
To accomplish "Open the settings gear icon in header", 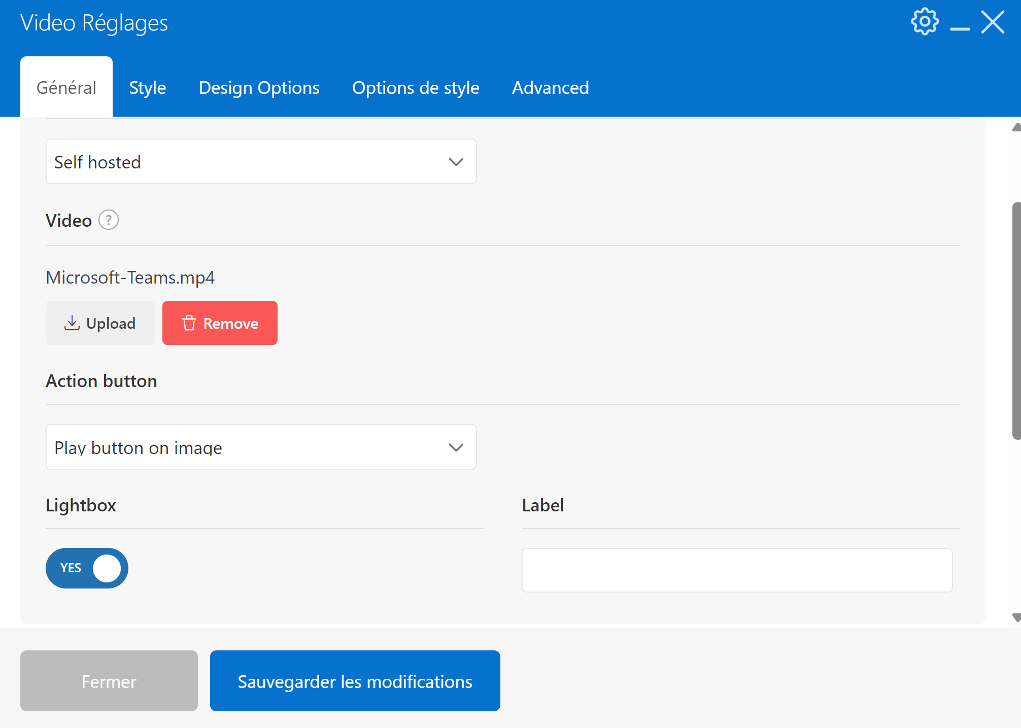I will [x=925, y=22].
